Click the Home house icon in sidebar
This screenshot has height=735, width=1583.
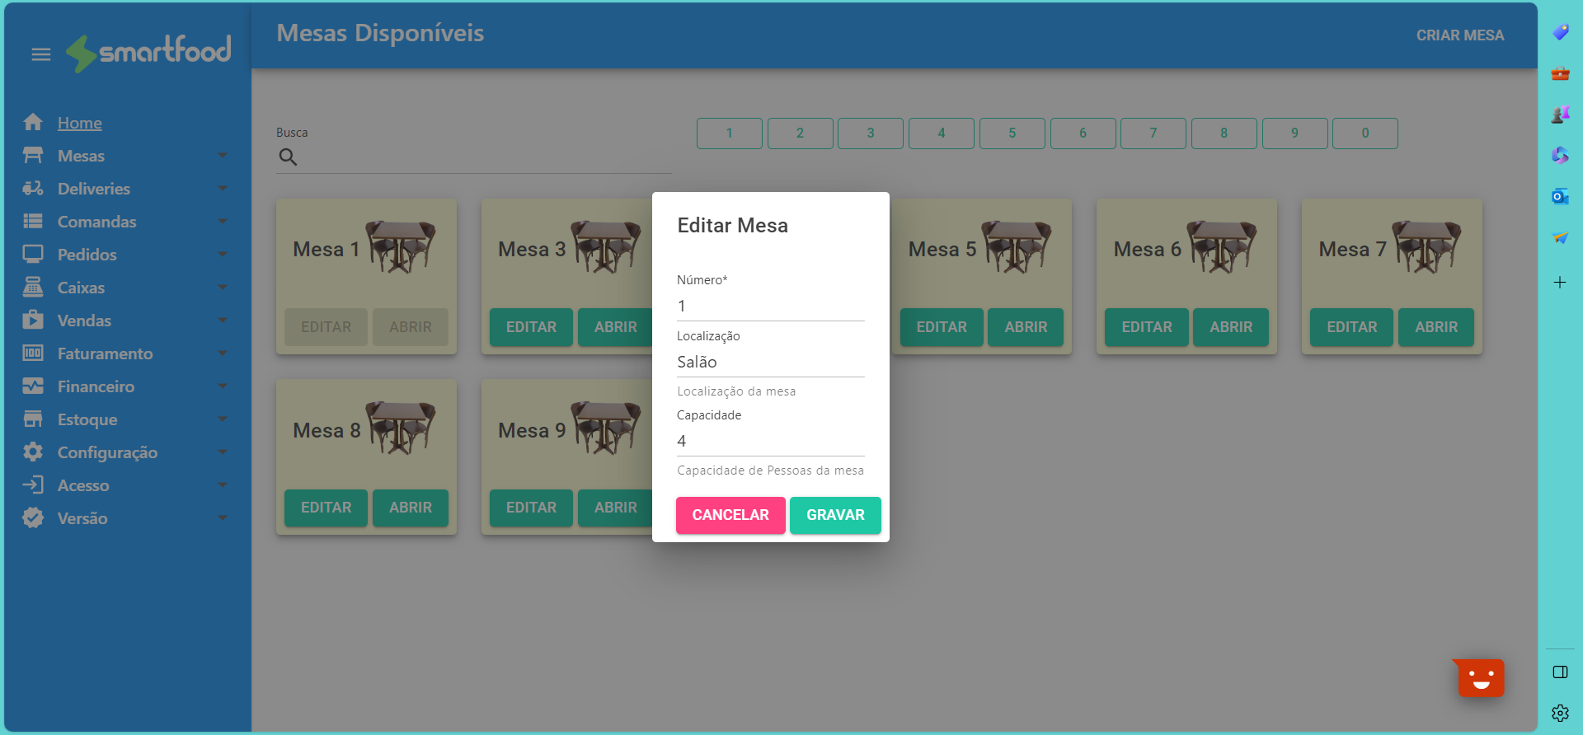[33, 123]
